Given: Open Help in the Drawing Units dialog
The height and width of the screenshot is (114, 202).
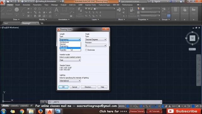Looking at the screenshot, I should [102, 87].
